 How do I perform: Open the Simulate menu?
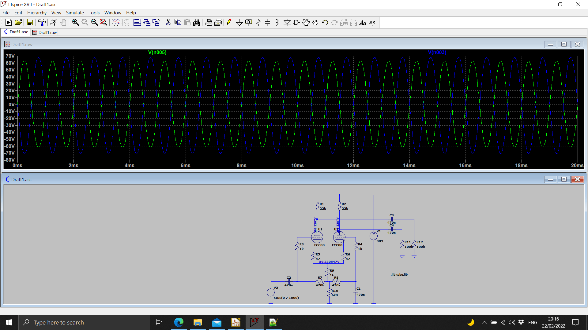[x=75, y=13]
